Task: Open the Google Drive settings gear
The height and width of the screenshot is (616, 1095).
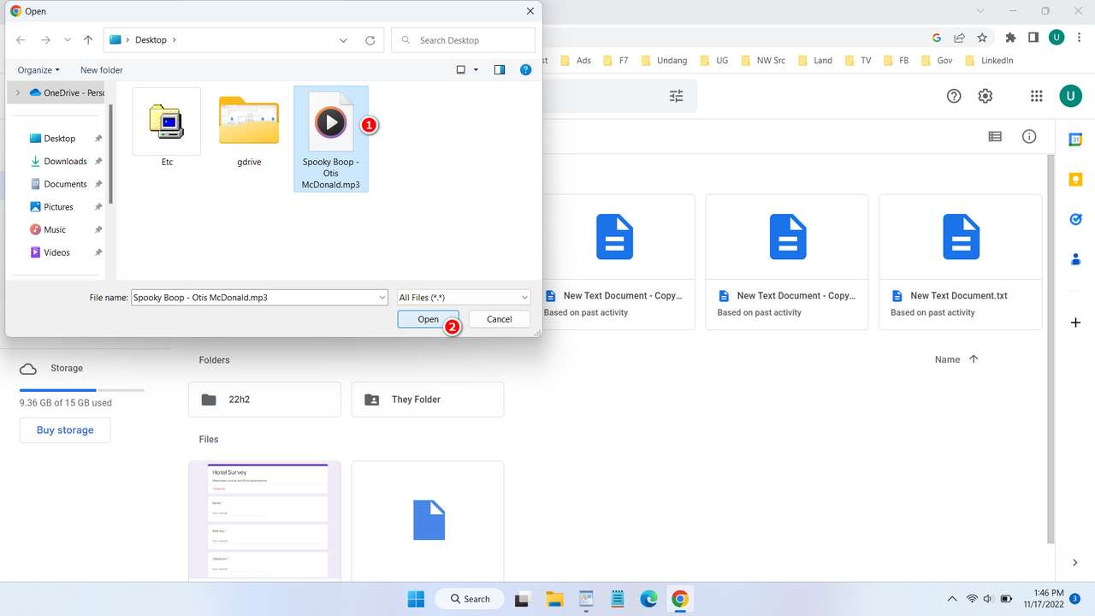Action: coord(985,96)
